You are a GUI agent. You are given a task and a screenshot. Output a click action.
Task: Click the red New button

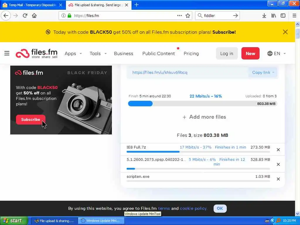click(x=250, y=53)
